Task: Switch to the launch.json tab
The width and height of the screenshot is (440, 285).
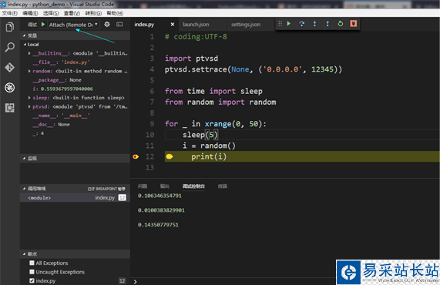Action: point(196,25)
